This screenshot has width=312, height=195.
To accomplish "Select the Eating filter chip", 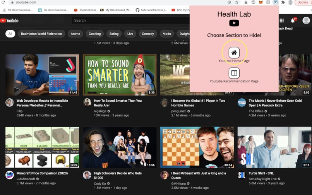I will 114,34.
